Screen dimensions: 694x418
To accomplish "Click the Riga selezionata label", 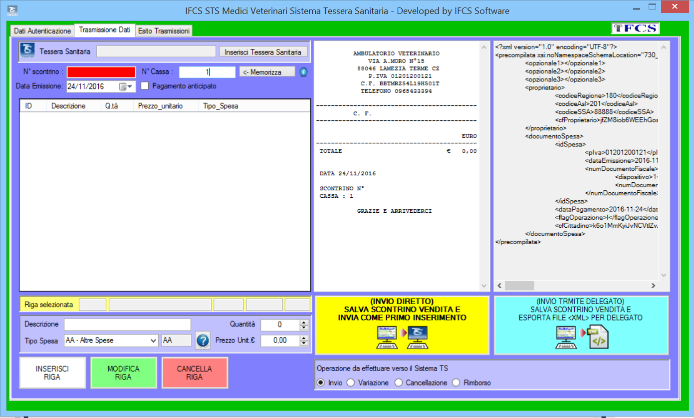I will 48,305.
